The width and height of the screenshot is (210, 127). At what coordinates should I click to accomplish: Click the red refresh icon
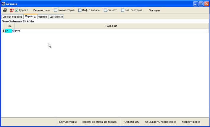[12, 10]
